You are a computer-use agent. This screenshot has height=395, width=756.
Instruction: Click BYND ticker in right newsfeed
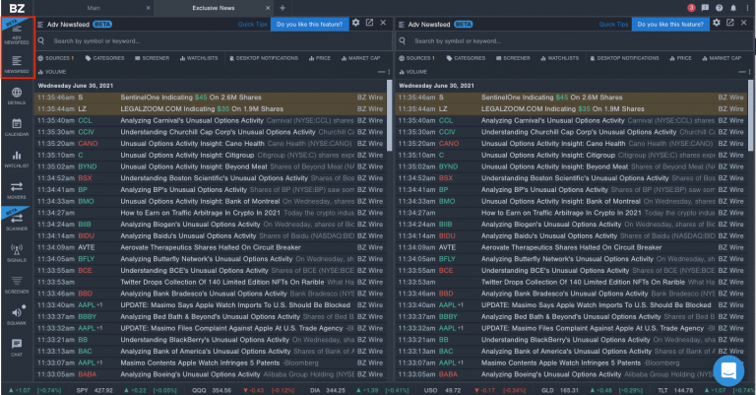tap(448, 166)
